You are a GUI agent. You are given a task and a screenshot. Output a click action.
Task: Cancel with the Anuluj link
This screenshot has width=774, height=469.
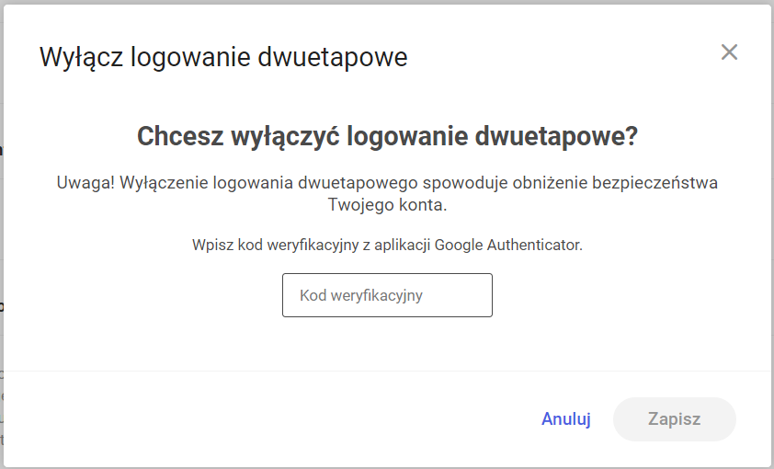click(x=565, y=418)
